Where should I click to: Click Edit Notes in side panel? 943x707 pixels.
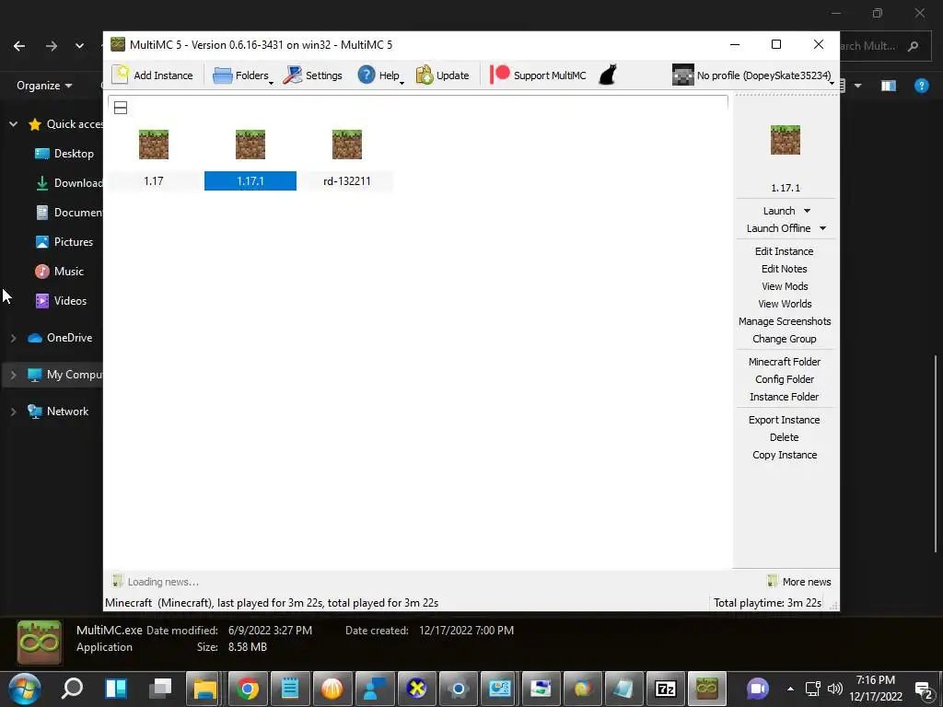785,269
